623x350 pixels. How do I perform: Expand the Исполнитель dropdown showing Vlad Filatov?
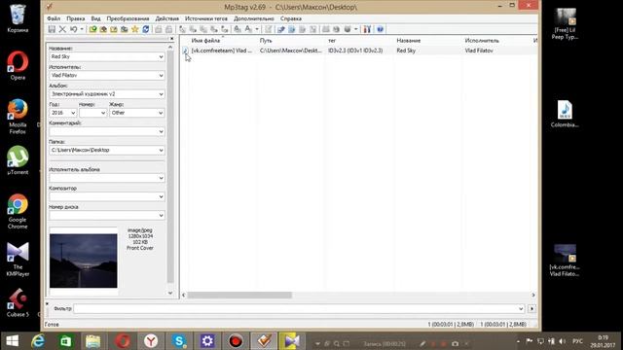click(161, 76)
